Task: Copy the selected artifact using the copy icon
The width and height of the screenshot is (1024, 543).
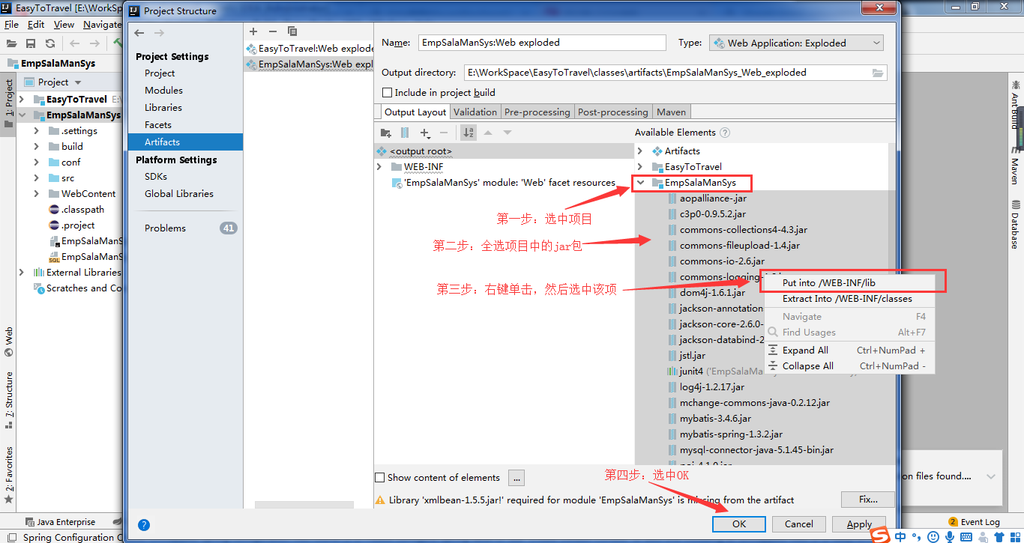Action: [x=292, y=31]
